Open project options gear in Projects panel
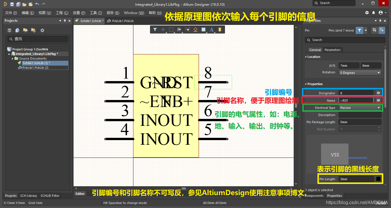 [x=42, y=30]
